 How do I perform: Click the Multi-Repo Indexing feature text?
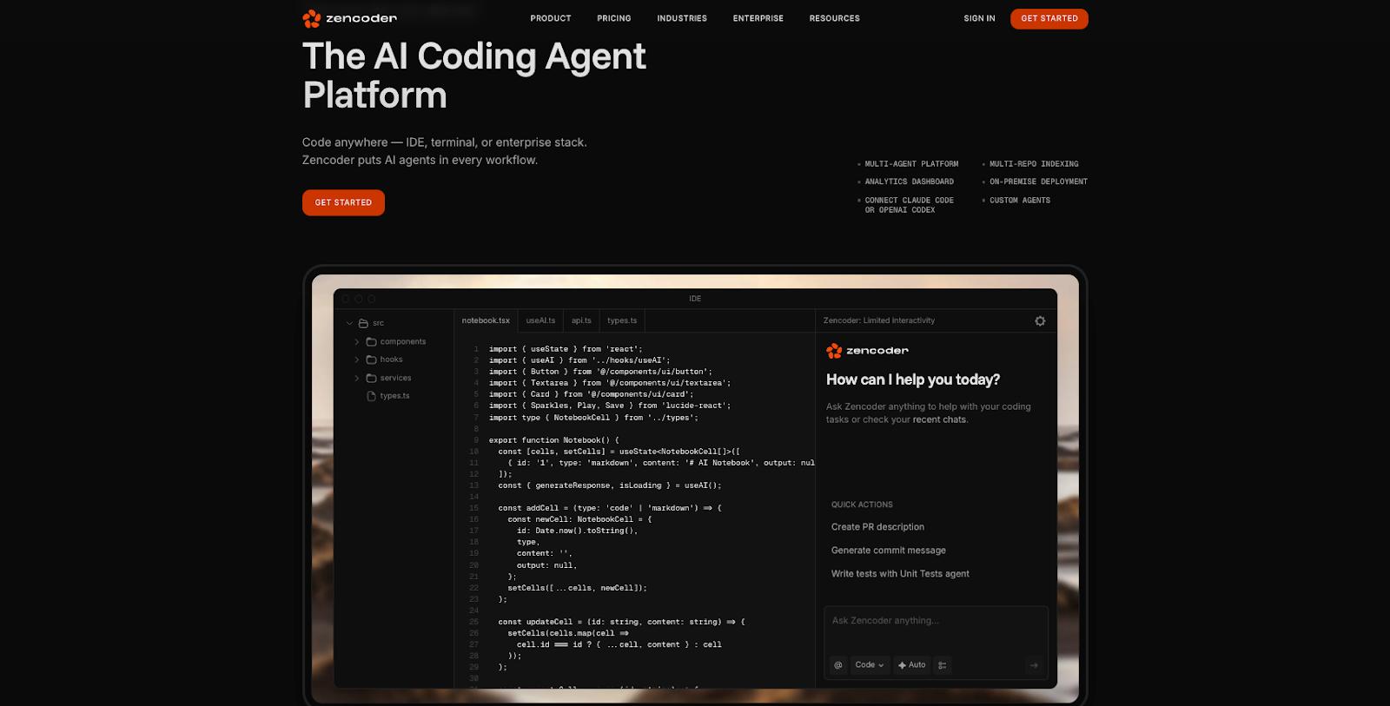click(x=1034, y=164)
